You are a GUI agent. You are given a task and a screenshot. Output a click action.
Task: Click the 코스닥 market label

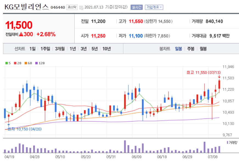pos(72,7)
